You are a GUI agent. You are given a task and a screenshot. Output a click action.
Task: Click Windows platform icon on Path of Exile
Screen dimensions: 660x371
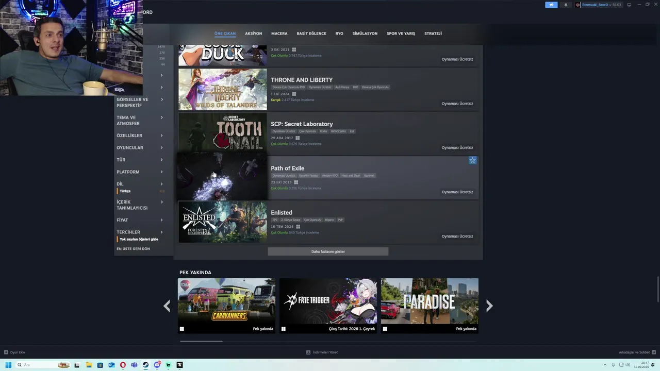pyautogui.click(x=296, y=182)
